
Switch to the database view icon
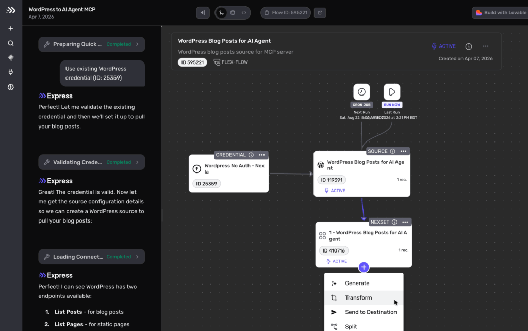[x=233, y=13]
